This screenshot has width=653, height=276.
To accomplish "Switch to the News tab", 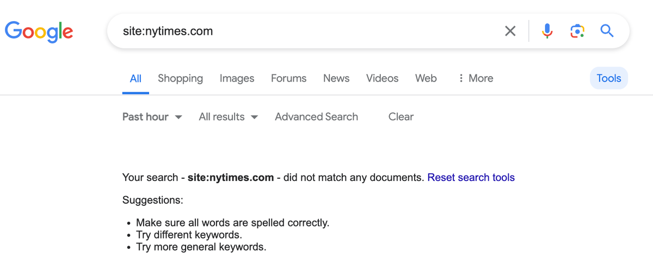I will coord(336,78).
